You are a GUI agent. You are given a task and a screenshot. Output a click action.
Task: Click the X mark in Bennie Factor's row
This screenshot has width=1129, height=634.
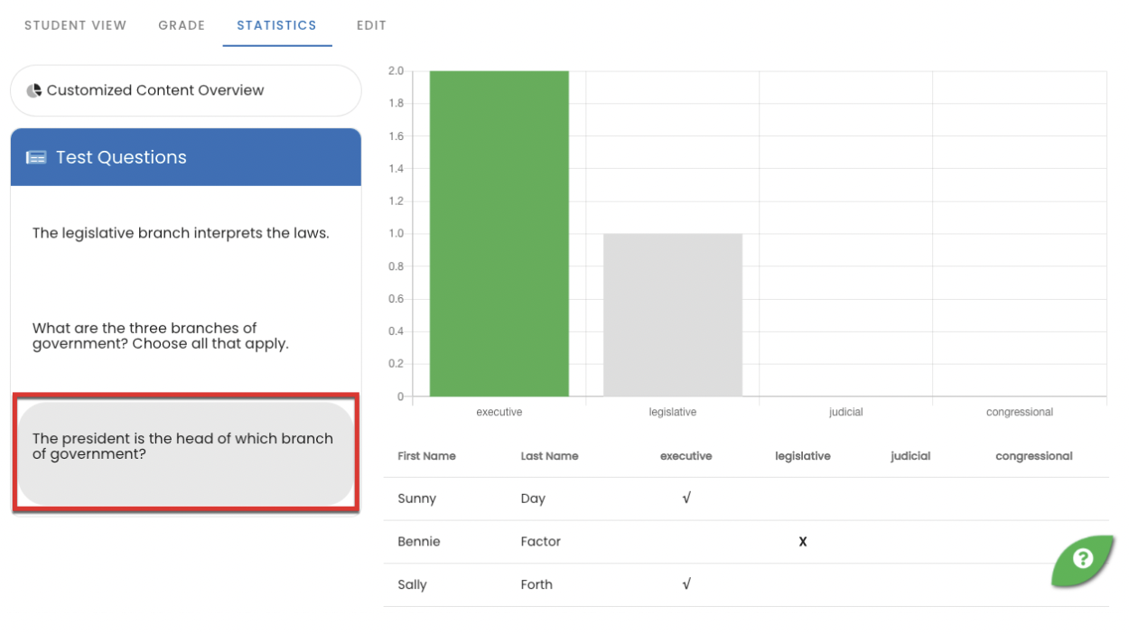803,542
